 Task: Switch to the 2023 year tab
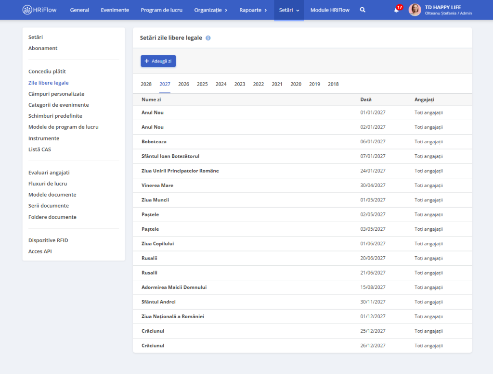click(240, 84)
